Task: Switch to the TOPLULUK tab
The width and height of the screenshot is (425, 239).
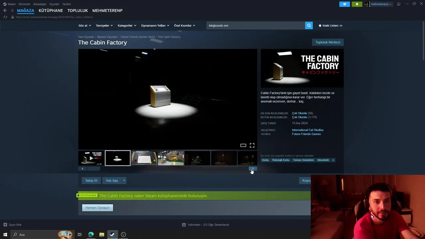Action: 78,11
